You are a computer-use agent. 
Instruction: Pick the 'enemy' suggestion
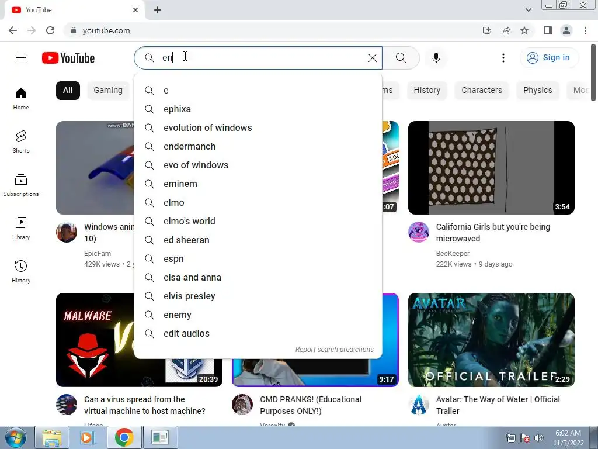coord(258,315)
